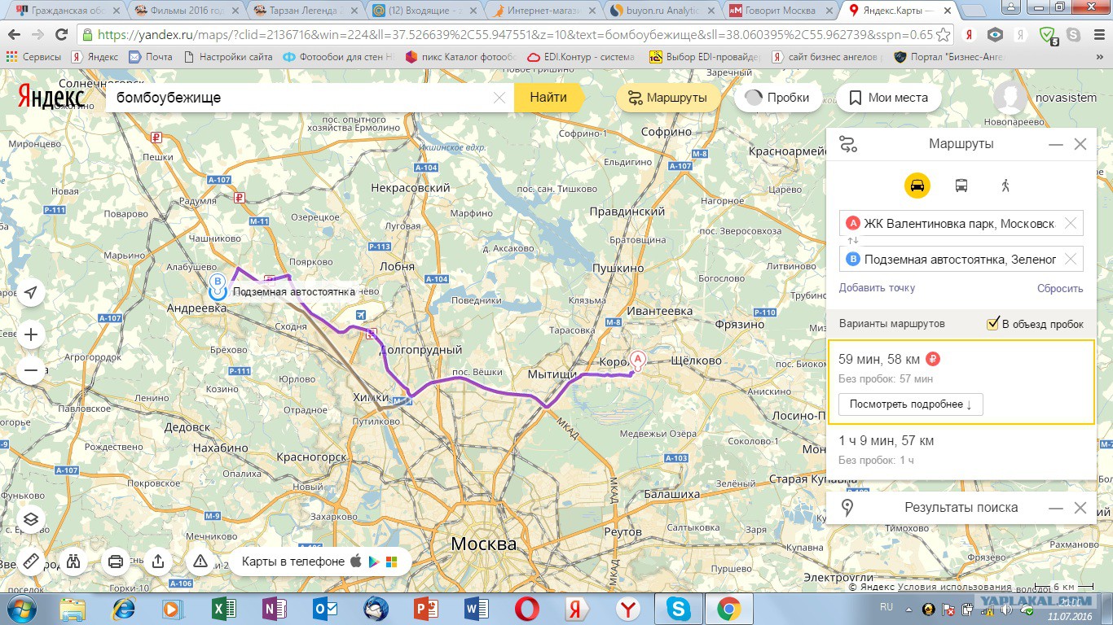Open Мои места bookmarks

tap(889, 98)
